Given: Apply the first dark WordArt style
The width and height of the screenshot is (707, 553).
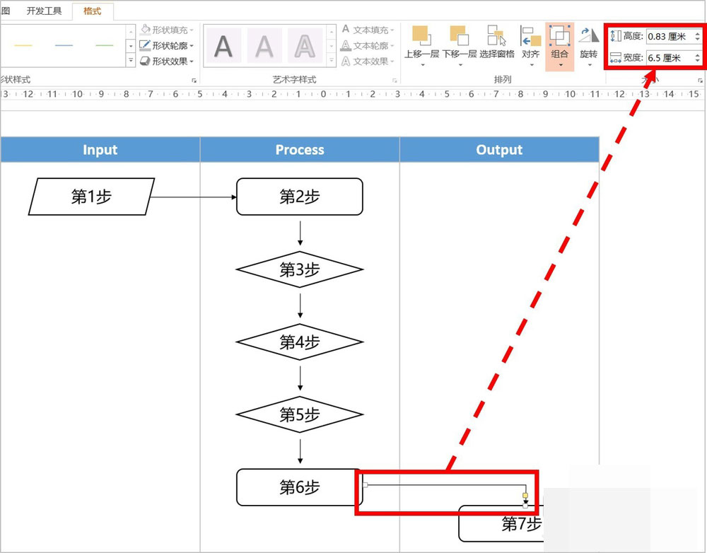Looking at the screenshot, I should pyautogui.click(x=223, y=45).
